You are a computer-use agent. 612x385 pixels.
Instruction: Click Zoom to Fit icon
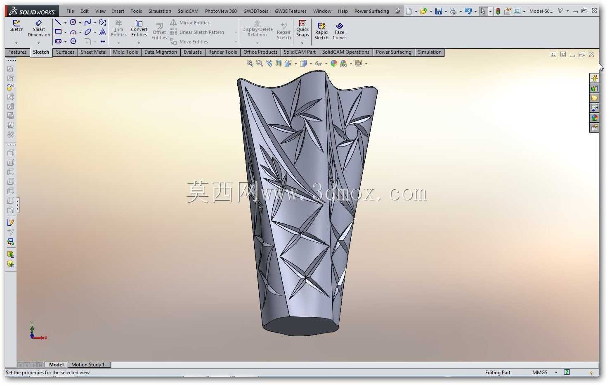point(250,63)
